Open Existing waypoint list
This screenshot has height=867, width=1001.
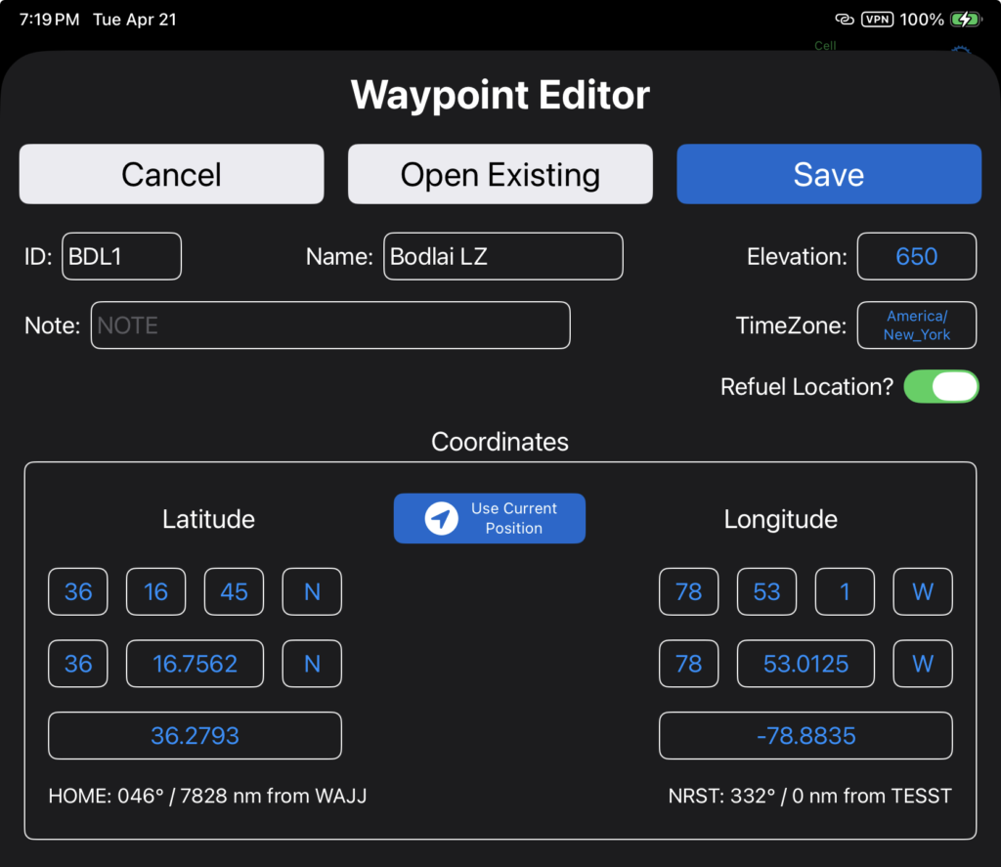pyautogui.click(x=500, y=174)
